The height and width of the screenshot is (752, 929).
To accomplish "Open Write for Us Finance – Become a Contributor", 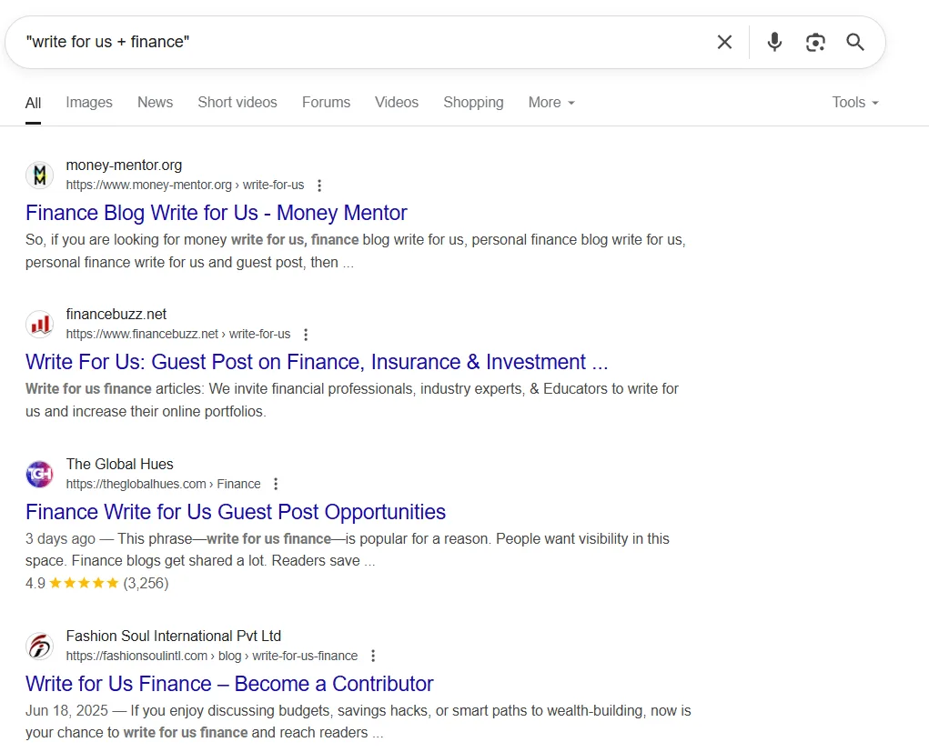I will pyautogui.click(x=229, y=684).
